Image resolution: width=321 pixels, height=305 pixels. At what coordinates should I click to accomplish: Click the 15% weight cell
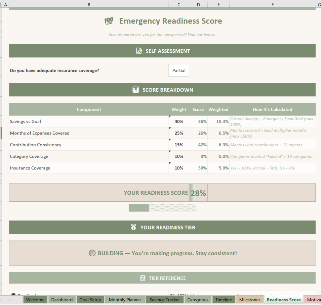179,145
